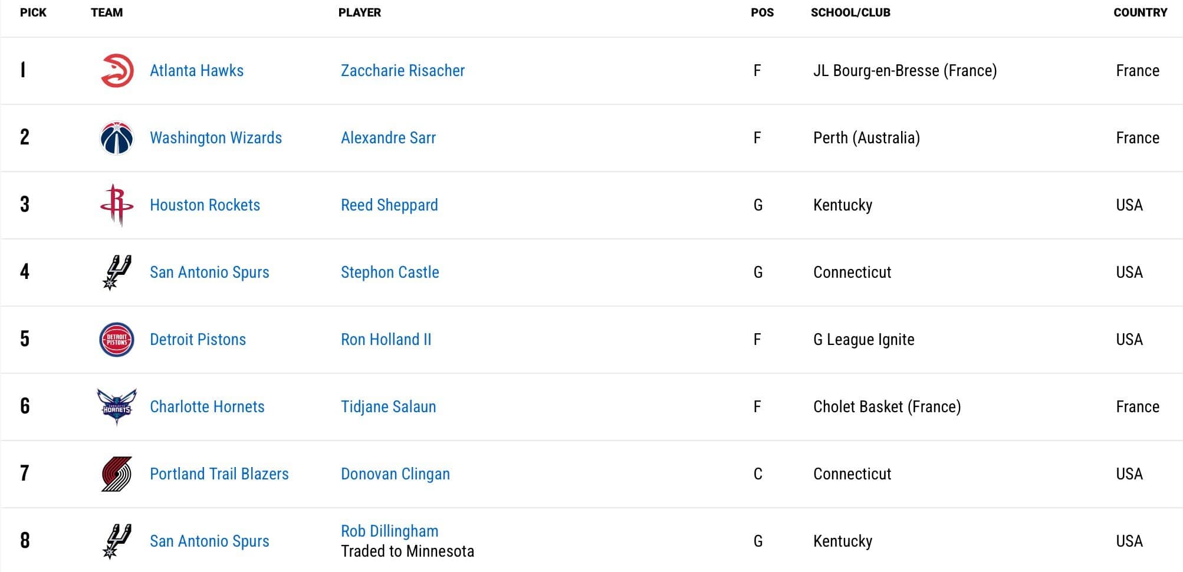Image resolution: width=1183 pixels, height=572 pixels.
Task: Click the Detroit Pistons logo
Action: point(117,340)
